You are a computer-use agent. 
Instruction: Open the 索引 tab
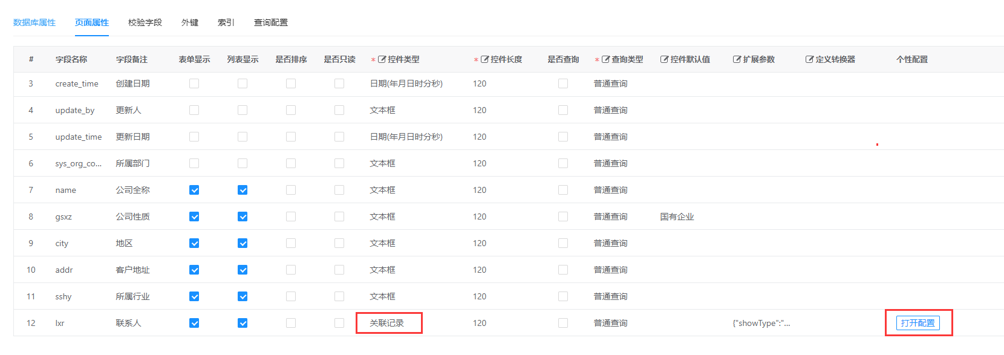[226, 22]
